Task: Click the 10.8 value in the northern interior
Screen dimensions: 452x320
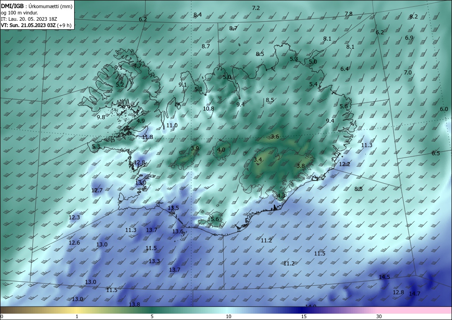Action: (x=208, y=108)
